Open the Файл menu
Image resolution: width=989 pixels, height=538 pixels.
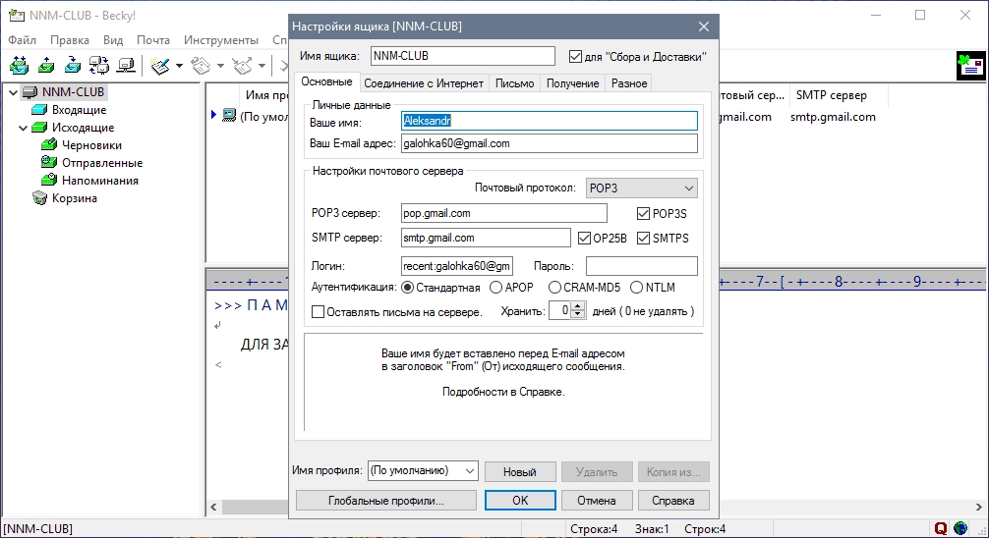pyautogui.click(x=22, y=39)
